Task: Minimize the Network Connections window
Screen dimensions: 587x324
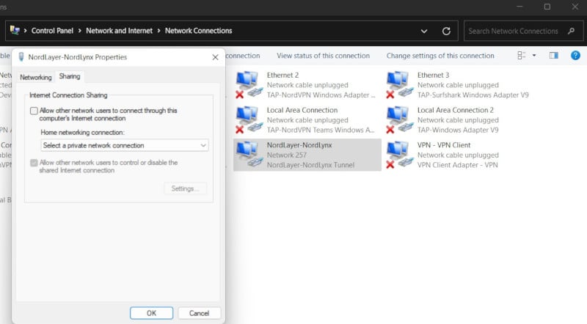Action: (519, 7)
